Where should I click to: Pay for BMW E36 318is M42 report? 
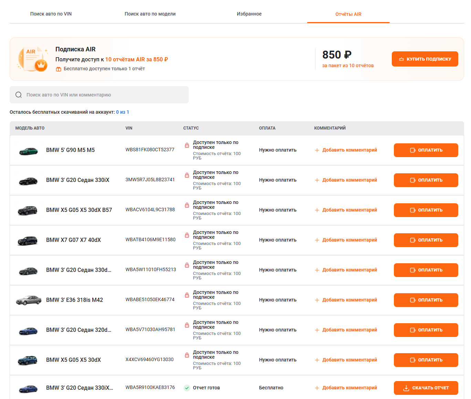(x=426, y=300)
